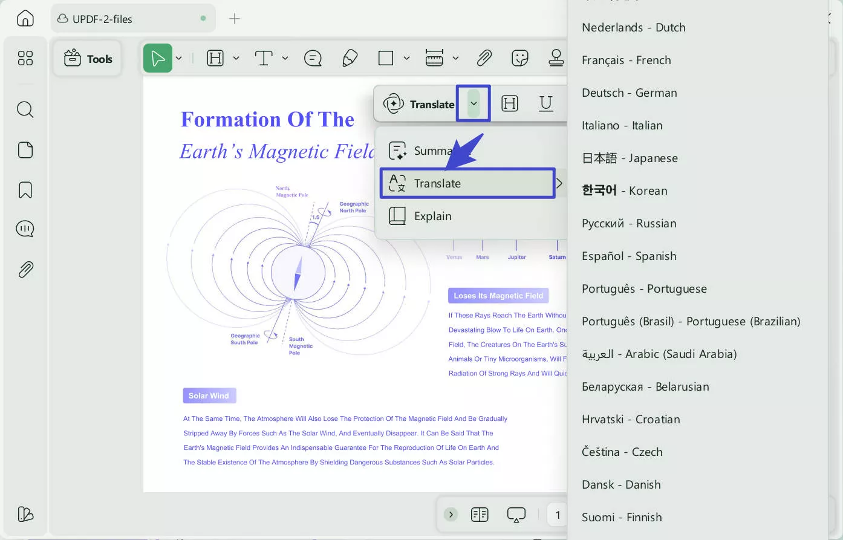The height and width of the screenshot is (540, 843).
Task: Click the sticker tool icon
Action: pos(519,58)
